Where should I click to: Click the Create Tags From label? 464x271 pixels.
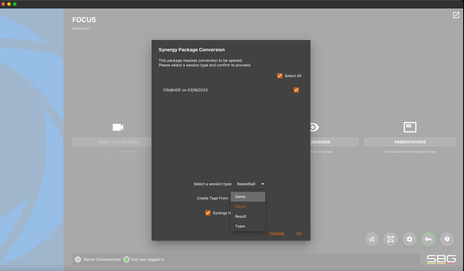tap(213, 198)
